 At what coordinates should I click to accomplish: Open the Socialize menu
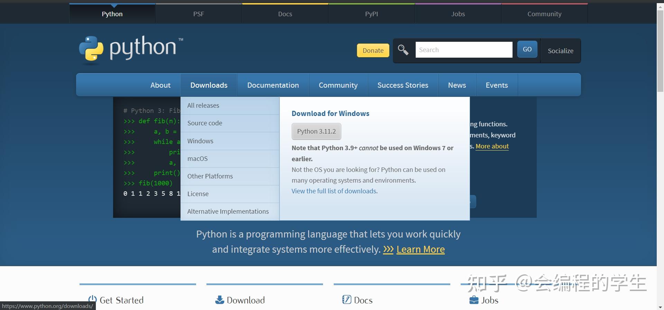[x=561, y=51]
